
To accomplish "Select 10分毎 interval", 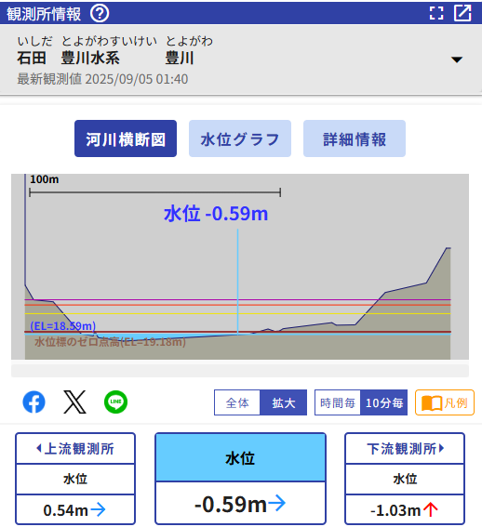I will [x=384, y=402].
